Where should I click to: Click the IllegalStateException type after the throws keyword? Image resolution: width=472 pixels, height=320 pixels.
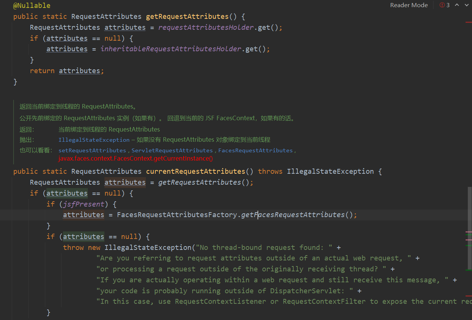point(330,171)
